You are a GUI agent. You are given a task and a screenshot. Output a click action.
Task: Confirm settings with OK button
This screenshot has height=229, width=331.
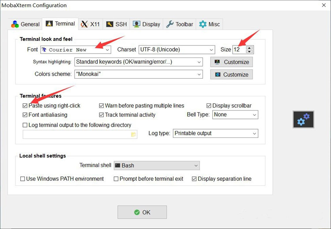(x=142, y=212)
